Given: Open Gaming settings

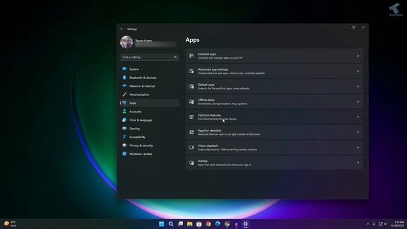Looking at the screenshot, I should click(150, 128).
